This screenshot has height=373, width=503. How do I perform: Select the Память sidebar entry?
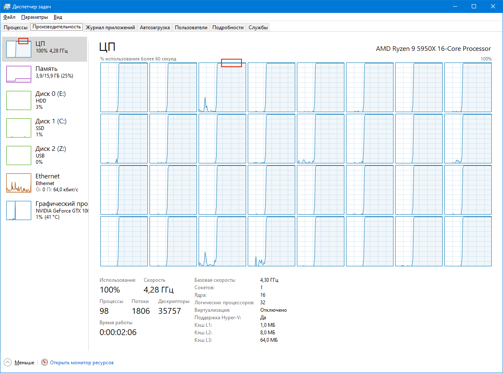click(x=45, y=74)
